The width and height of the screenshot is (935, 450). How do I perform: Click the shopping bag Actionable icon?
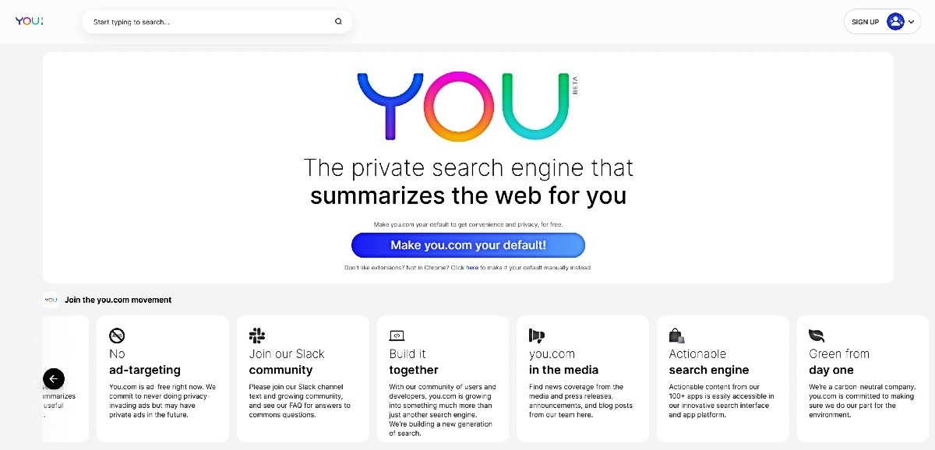click(x=676, y=336)
